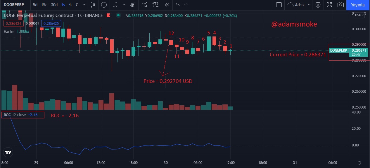
Task: Enter fullscreen mode
Action: 329,5
